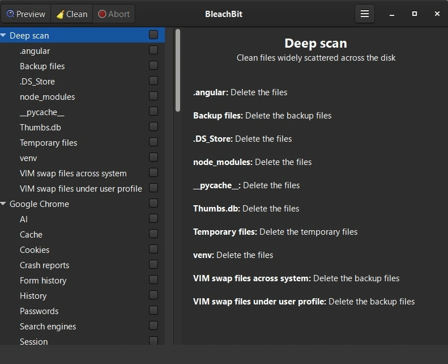
Task: Select the venv tree item
Action: [x=82, y=158]
